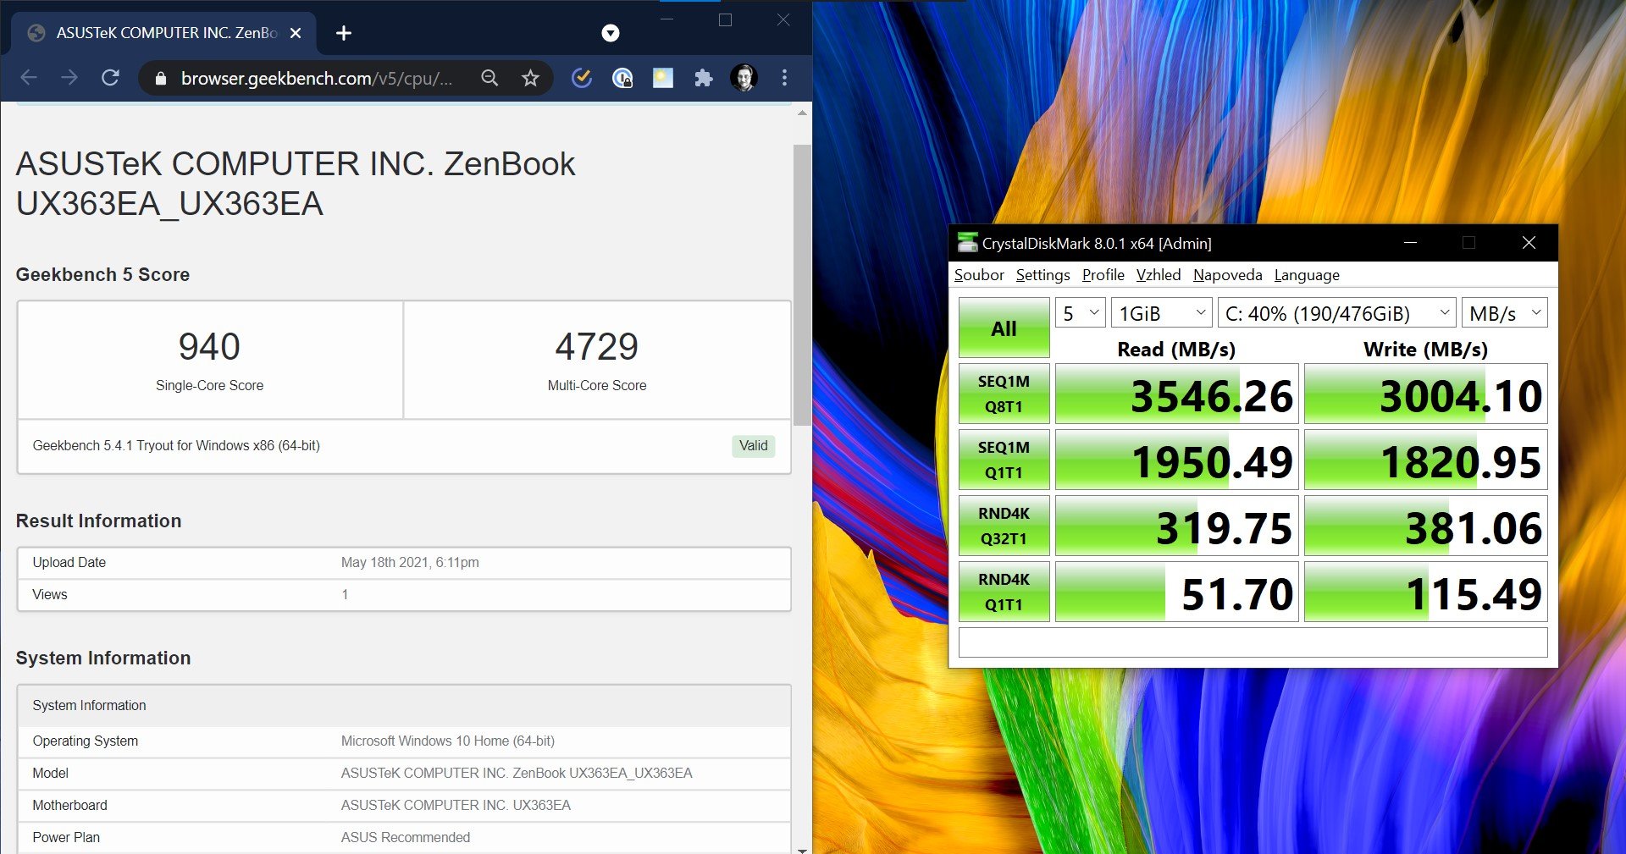1626x854 pixels.
Task: Open the Settings menu in CrystalDiskMark
Action: [x=1043, y=275]
